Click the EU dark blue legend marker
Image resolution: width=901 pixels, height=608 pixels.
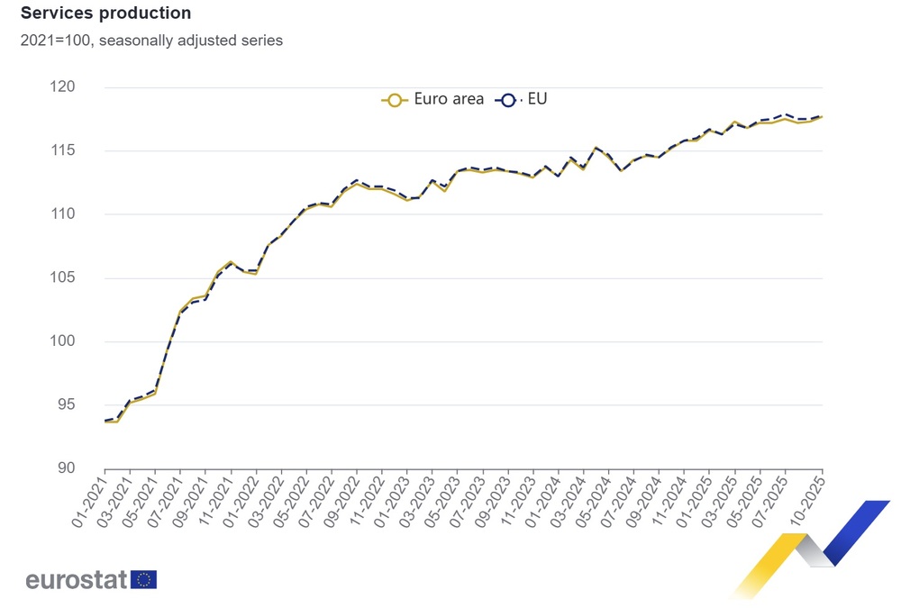(x=507, y=100)
